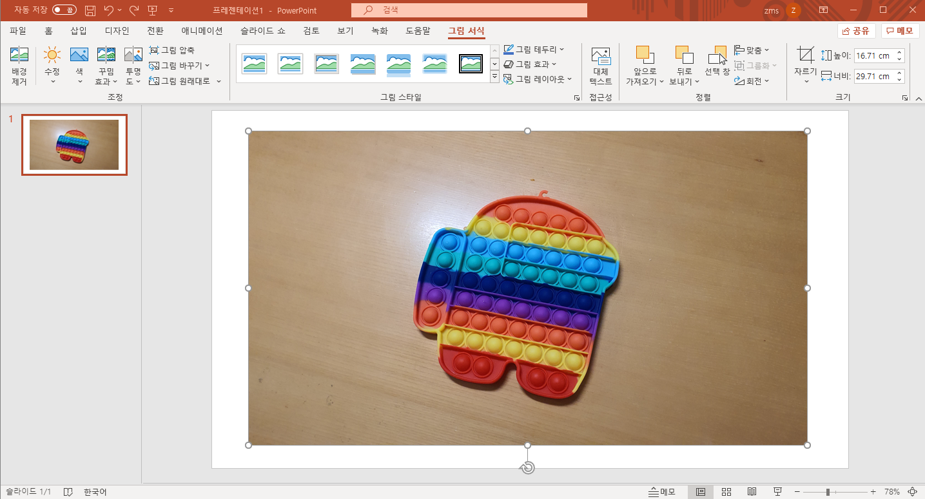Open Align (맞춤) dropdown
Screen dimensions: 925x499
[752, 50]
